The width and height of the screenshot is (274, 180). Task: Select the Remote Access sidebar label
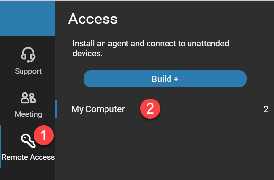pos(28,157)
